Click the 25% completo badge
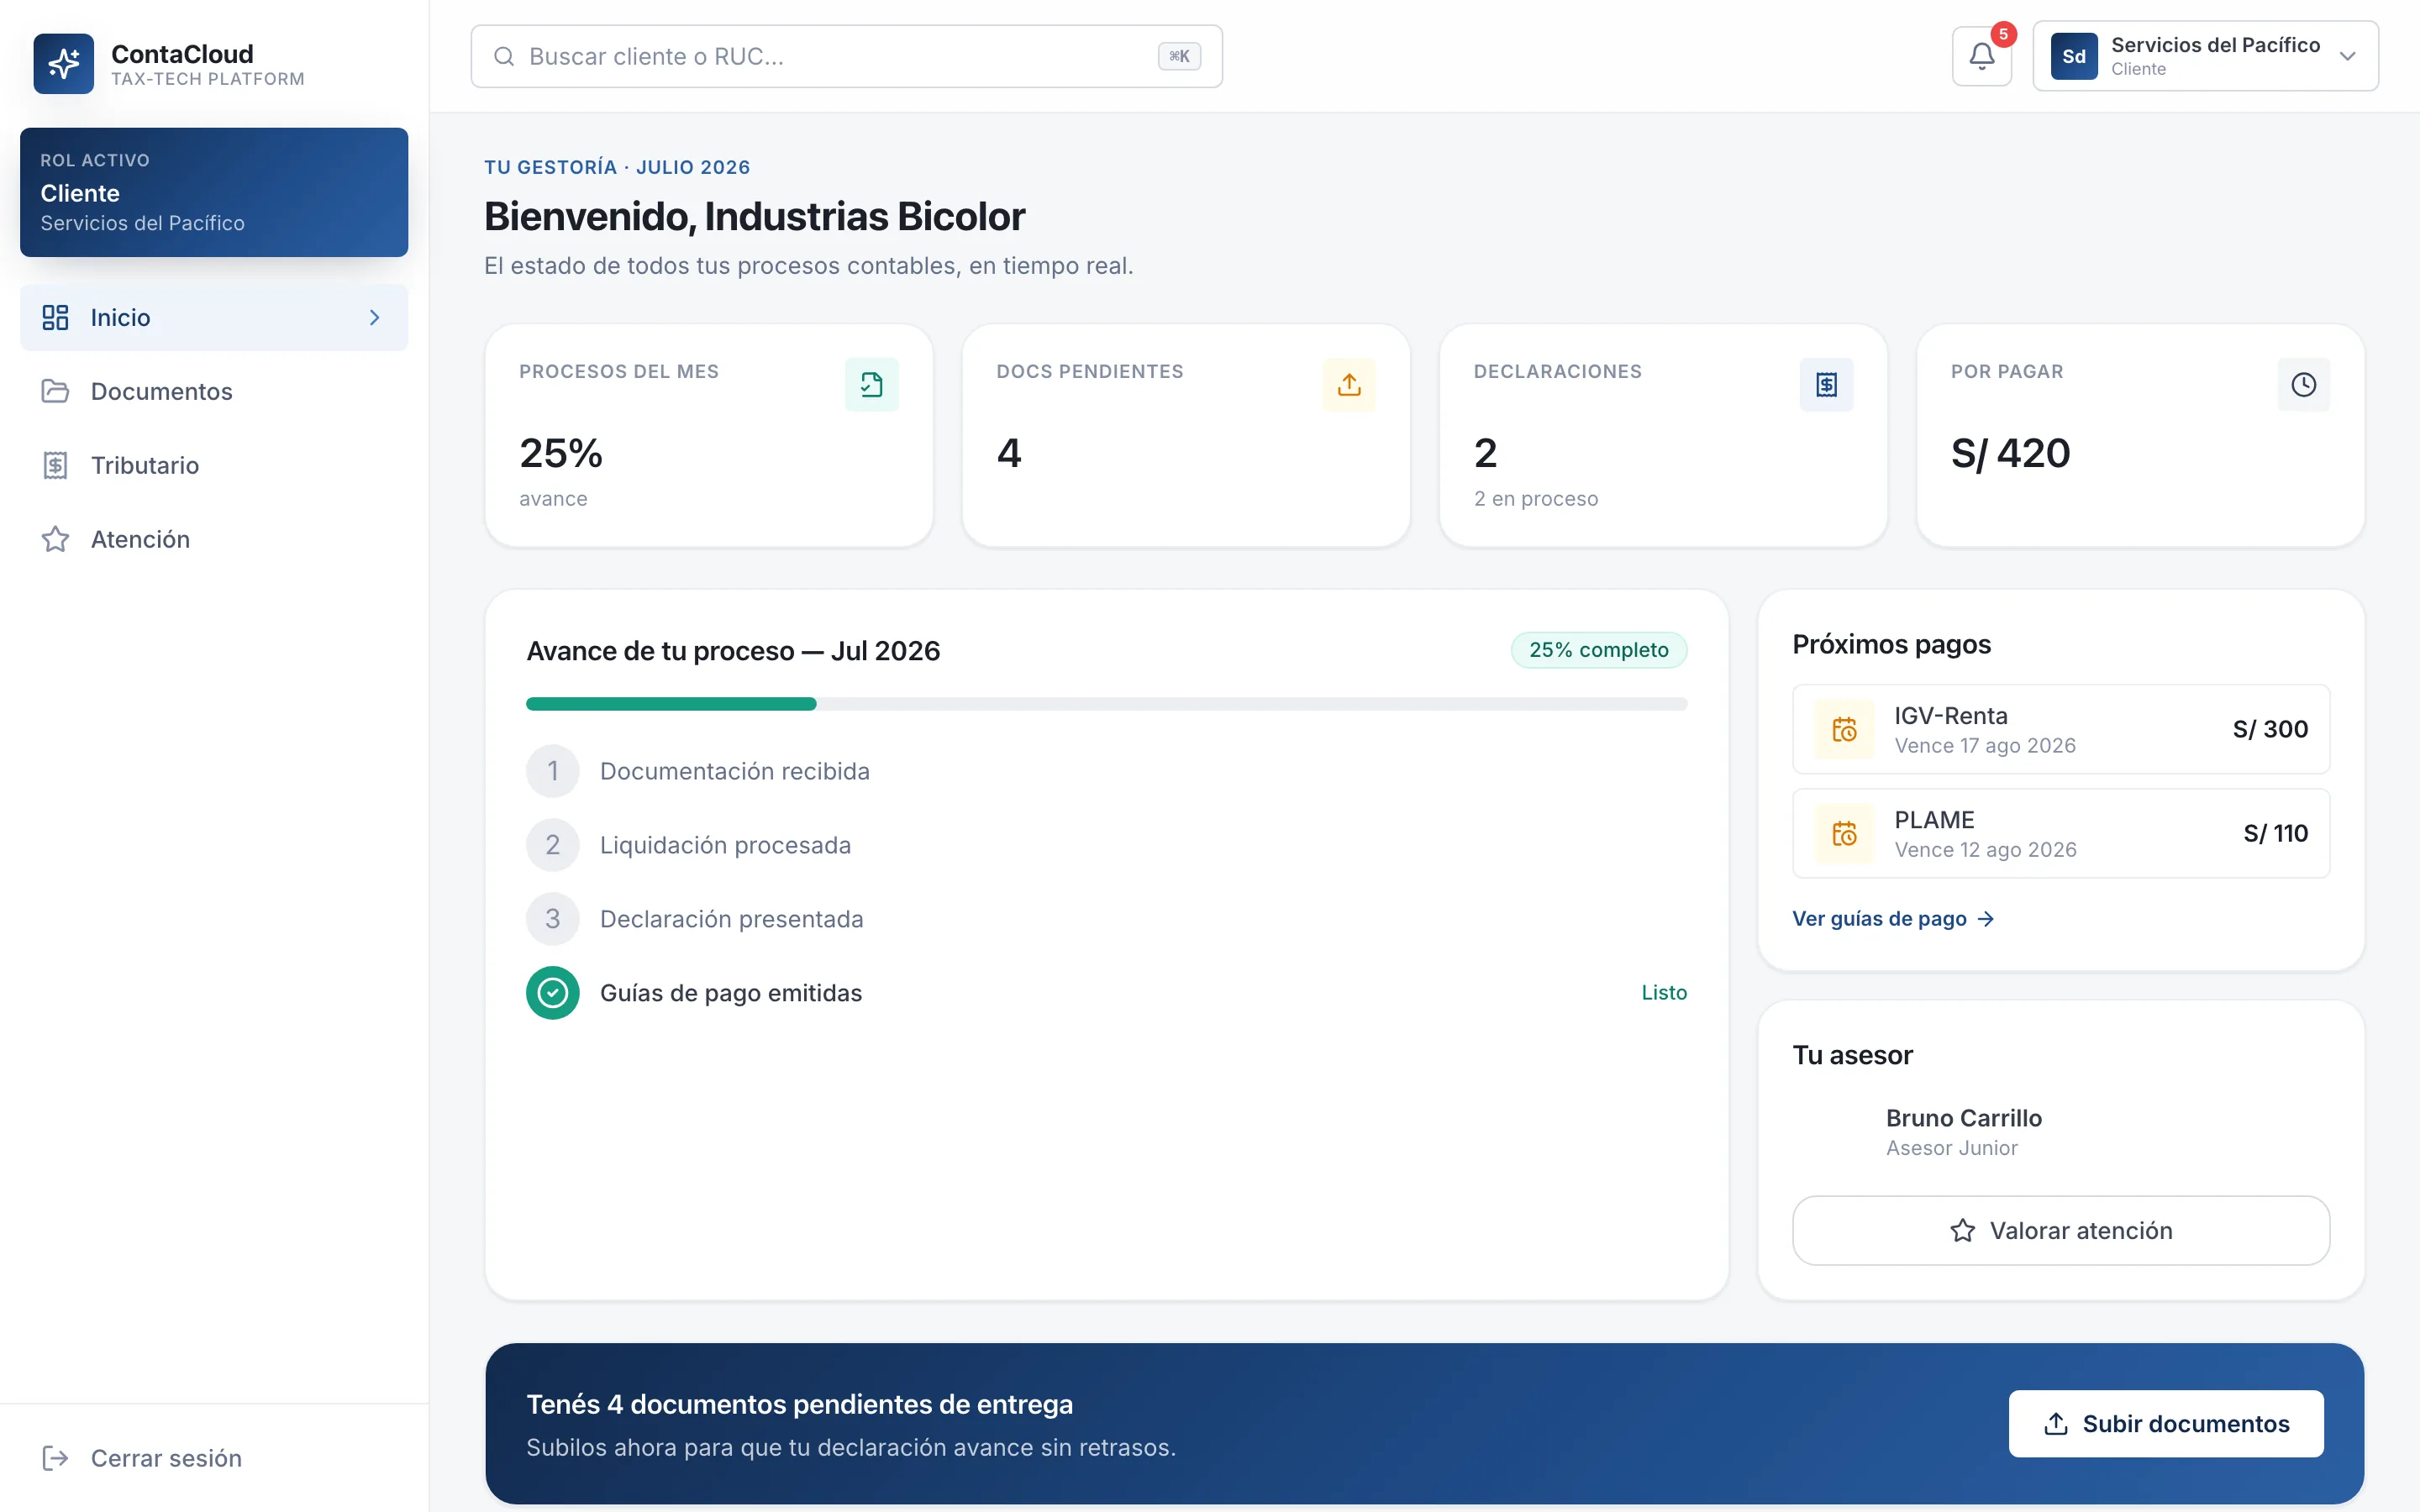Viewport: 2420px width, 1512px height. [1598, 650]
